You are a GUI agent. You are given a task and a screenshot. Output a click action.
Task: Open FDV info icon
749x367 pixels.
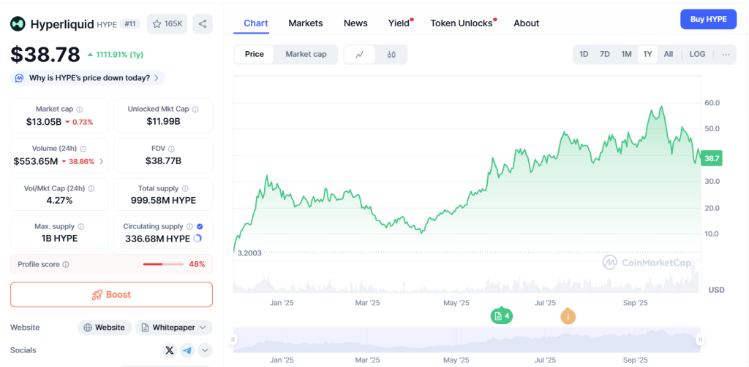pos(171,149)
